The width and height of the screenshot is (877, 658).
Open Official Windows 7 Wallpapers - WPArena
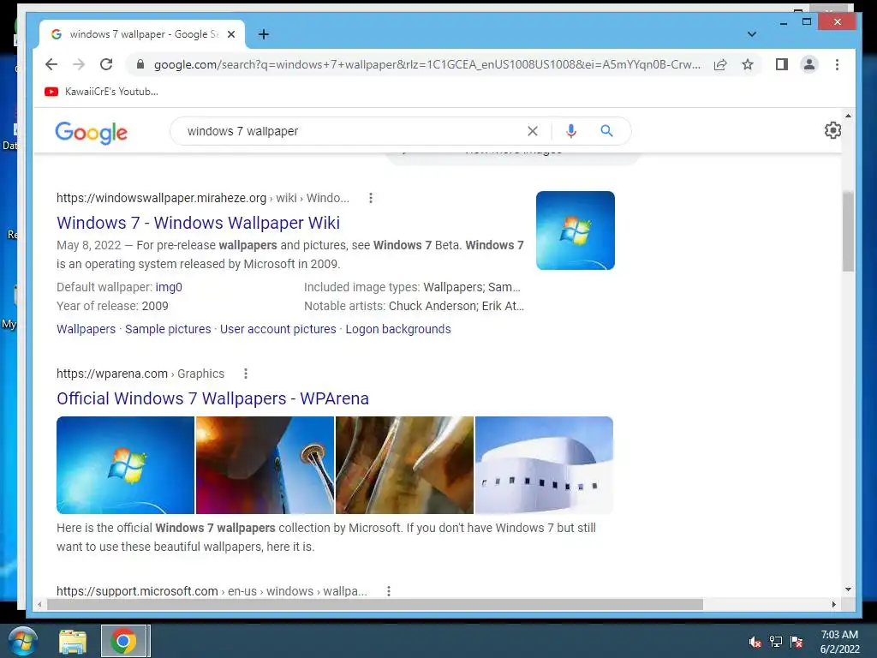coord(212,398)
